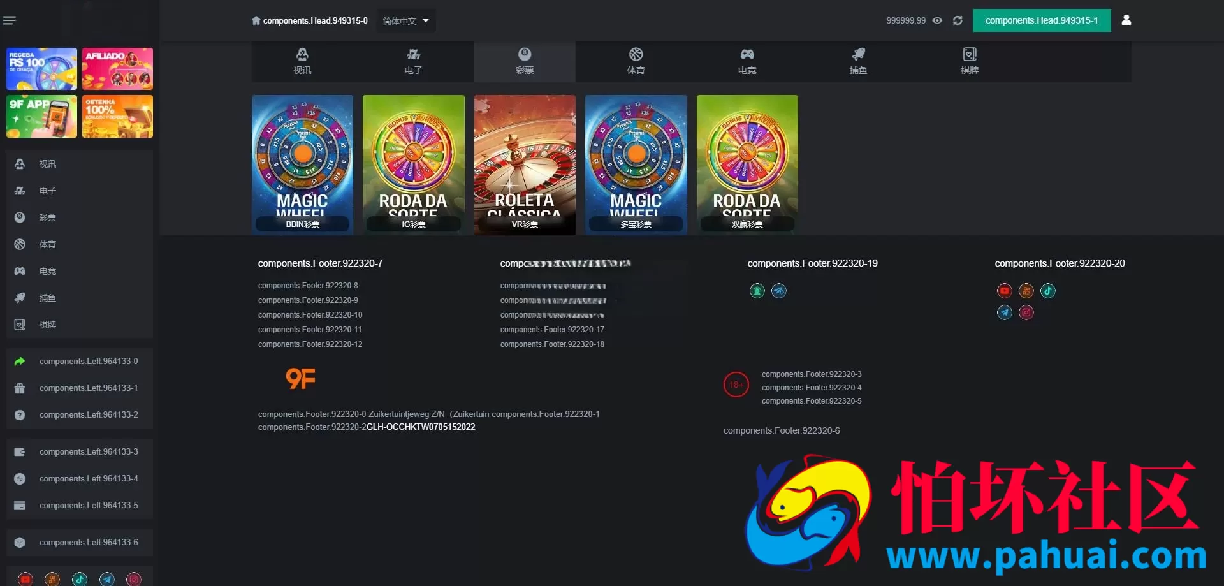Open the components.Footer.922320-17 link
Screen dimensions: 1224x586
tap(552, 330)
